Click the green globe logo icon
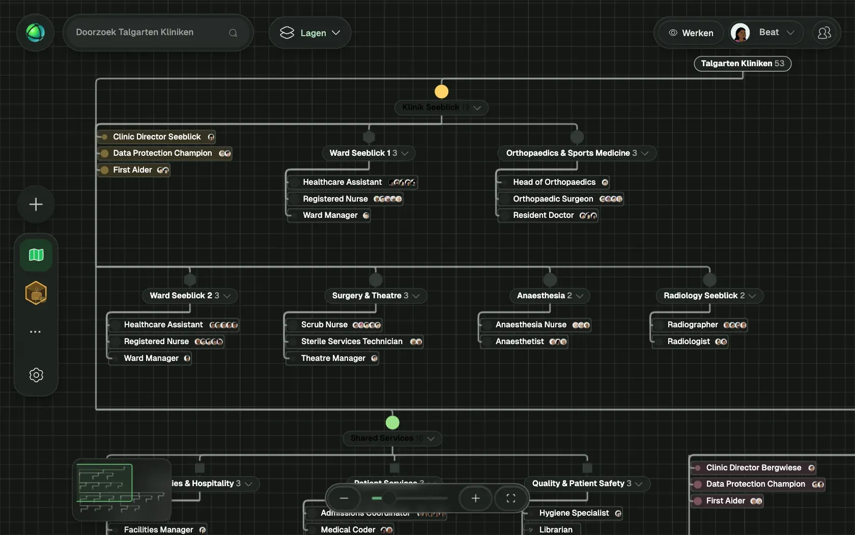855x535 pixels. 35,33
